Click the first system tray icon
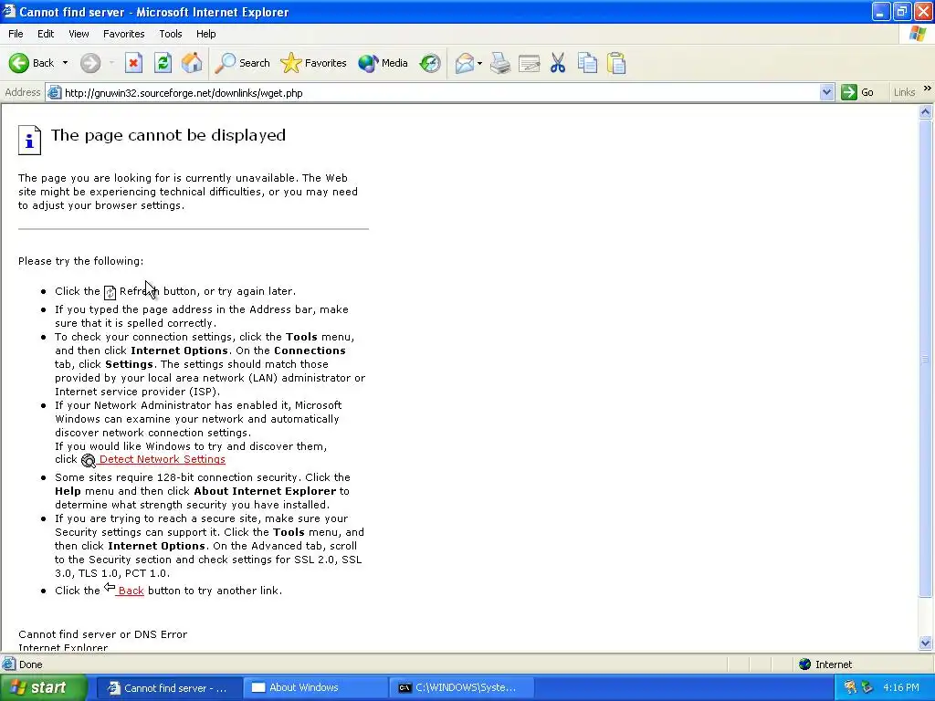The height and width of the screenshot is (701, 935). click(x=850, y=688)
